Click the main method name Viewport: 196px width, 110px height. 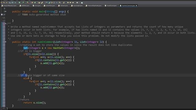pyautogui.click(x=42, y=12)
